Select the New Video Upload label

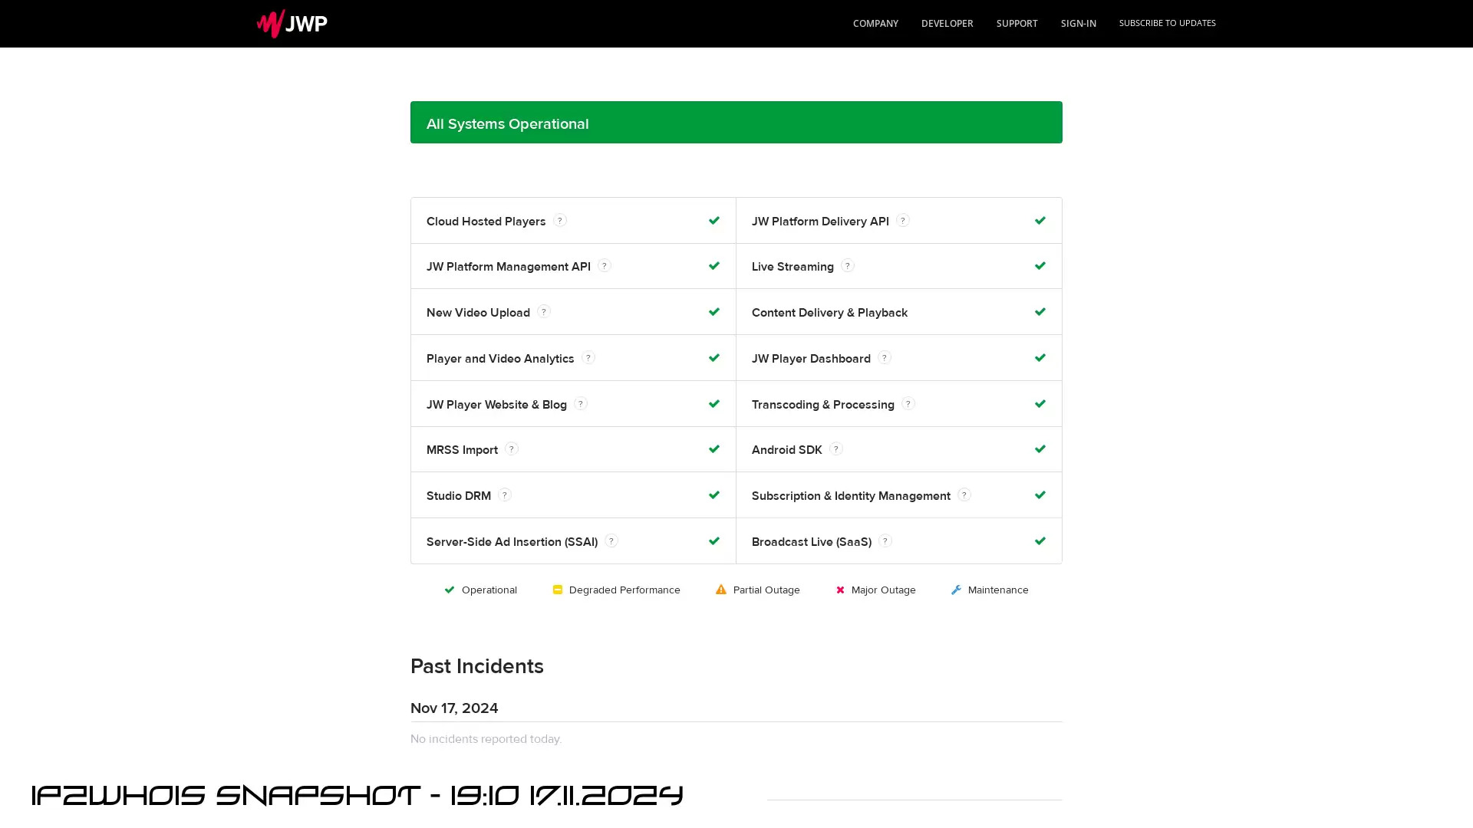[478, 313]
